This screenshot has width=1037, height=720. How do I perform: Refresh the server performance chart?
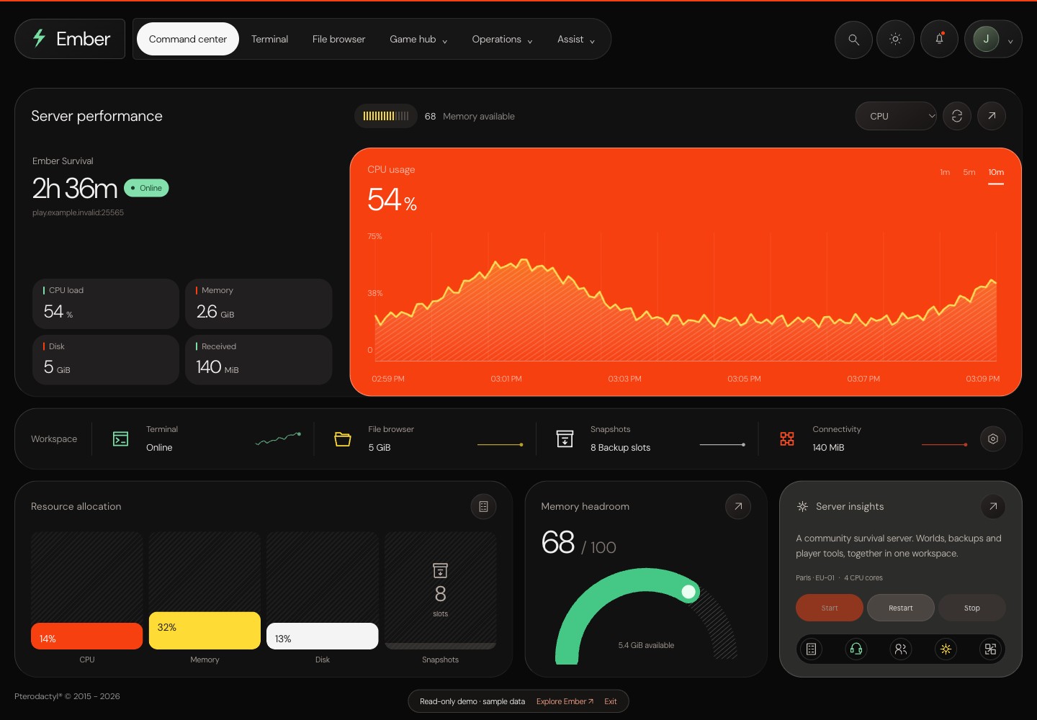pos(957,116)
